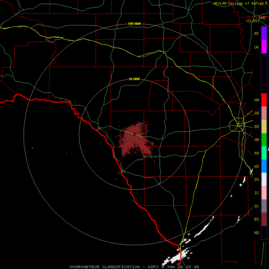This screenshot has height=269, width=269.
Task: Click the 'ND' legend label
Action: click(x=256, y=233)
